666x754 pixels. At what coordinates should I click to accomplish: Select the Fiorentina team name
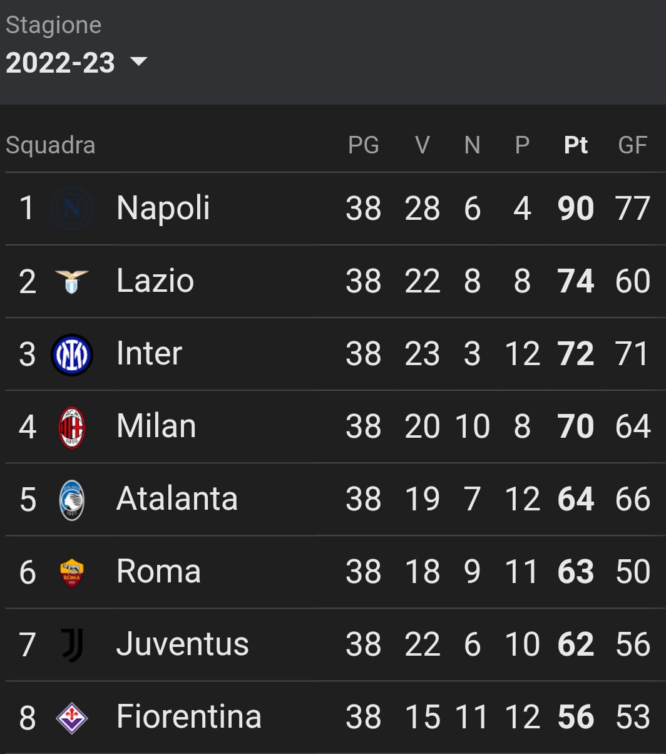pos(189,716)
